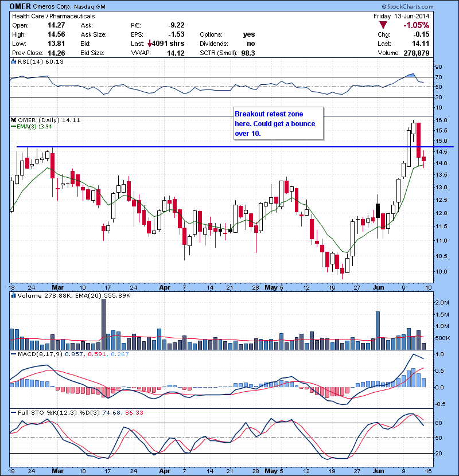459x476 pixels.
Task: Select the EPS value -1.53
Action: 177,34
